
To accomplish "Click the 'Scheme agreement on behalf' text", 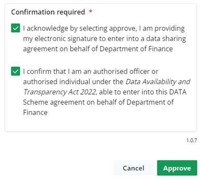I will coord(70,102).
